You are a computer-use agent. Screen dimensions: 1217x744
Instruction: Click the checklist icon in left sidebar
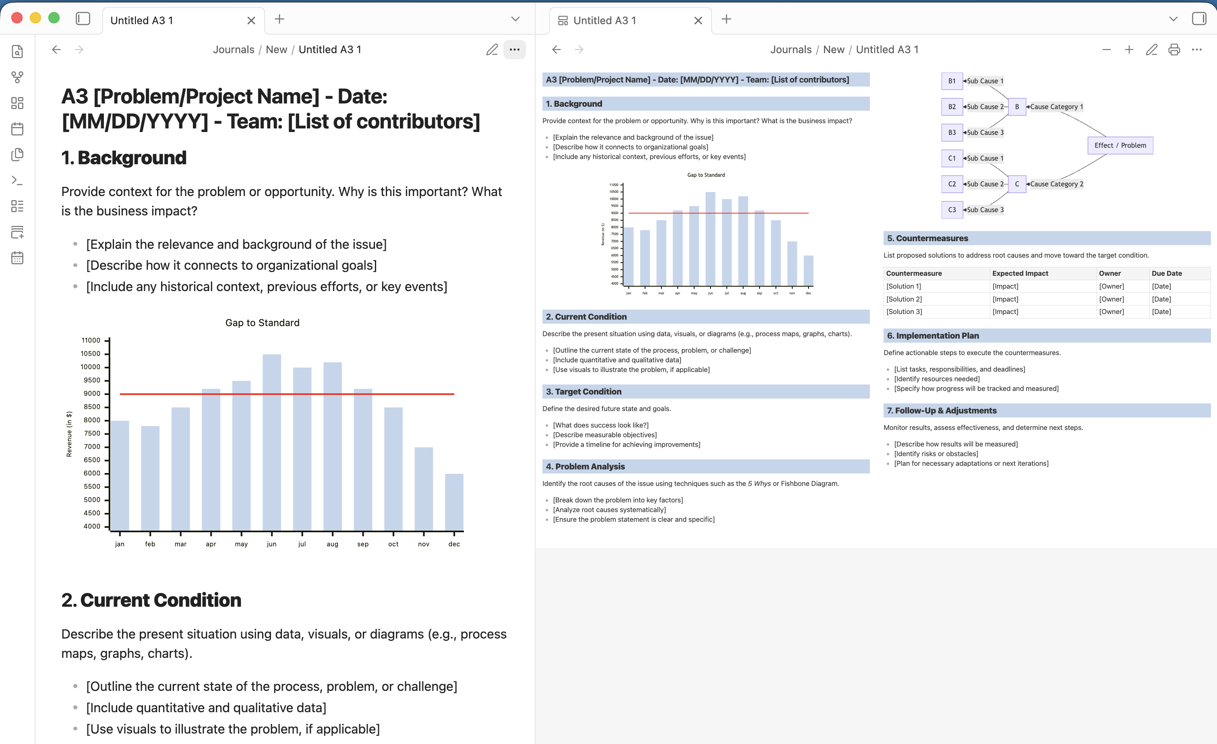tap(17, 206)
